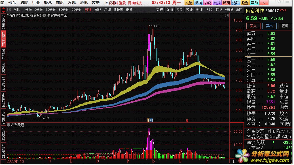Image resolution: width=294 pixels, height=165 pixels.
Task: Click 复权 in the chart toolbar
Action: coord(160,10)
